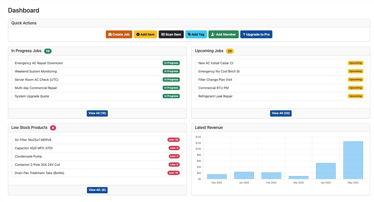Click the Upcoming badge on Refrigerant Leak Repair
The width and height of the screenshot is (374, 202).
point(355,96)
